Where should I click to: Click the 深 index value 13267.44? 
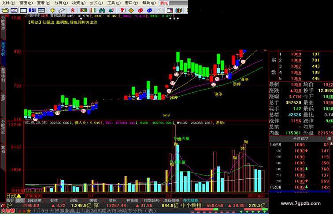[116, 205]
